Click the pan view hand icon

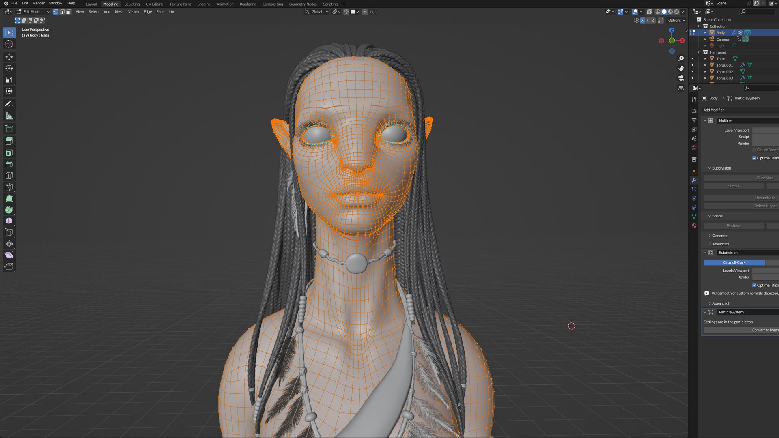tap(681, 68)
